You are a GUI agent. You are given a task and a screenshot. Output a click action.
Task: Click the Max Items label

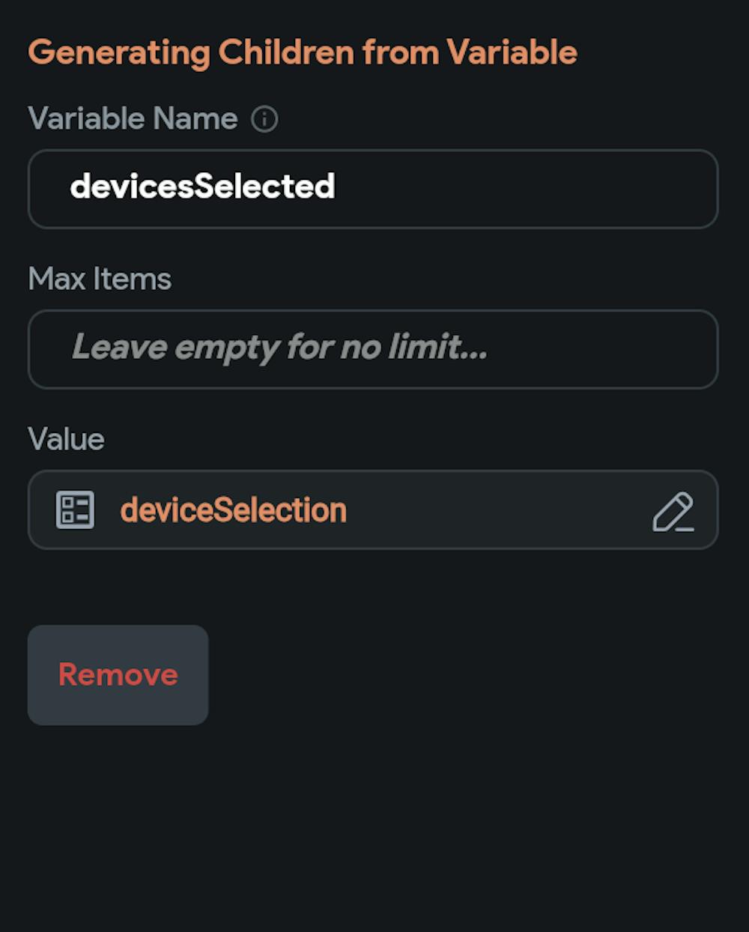100,279
